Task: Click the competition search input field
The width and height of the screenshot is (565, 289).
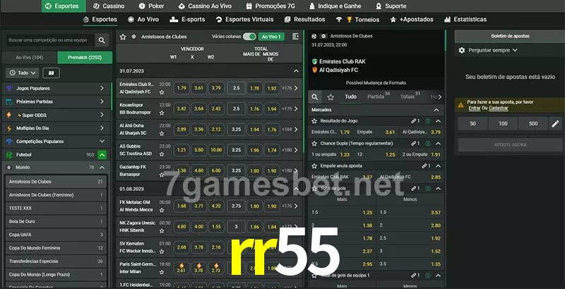Action: 48,41
